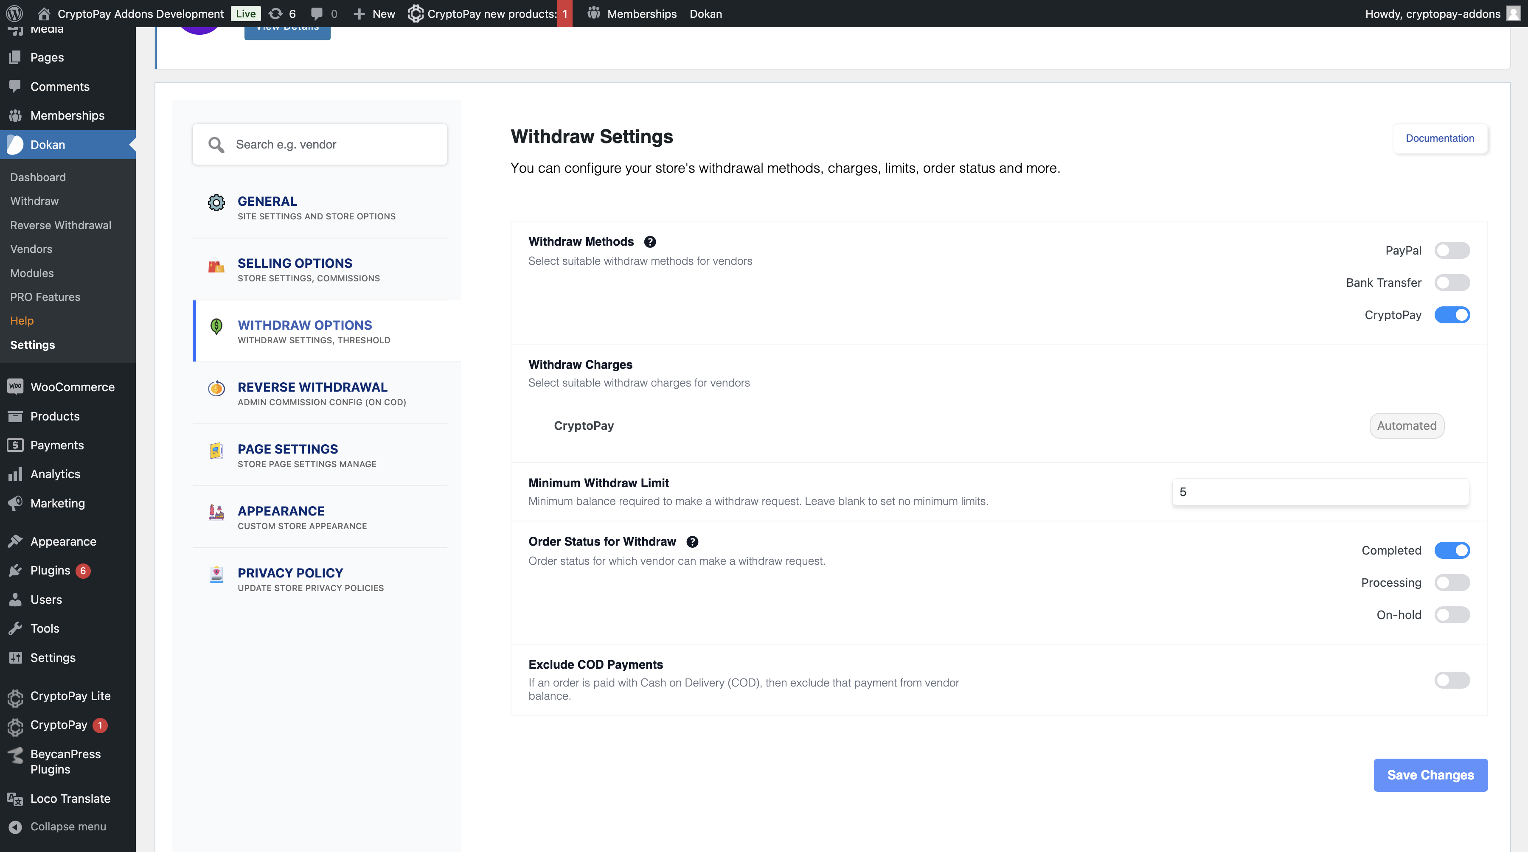Click the Order Status for Withdraw help icon
The height and width of the screenshot is (852, 1528).
[692, 542]
